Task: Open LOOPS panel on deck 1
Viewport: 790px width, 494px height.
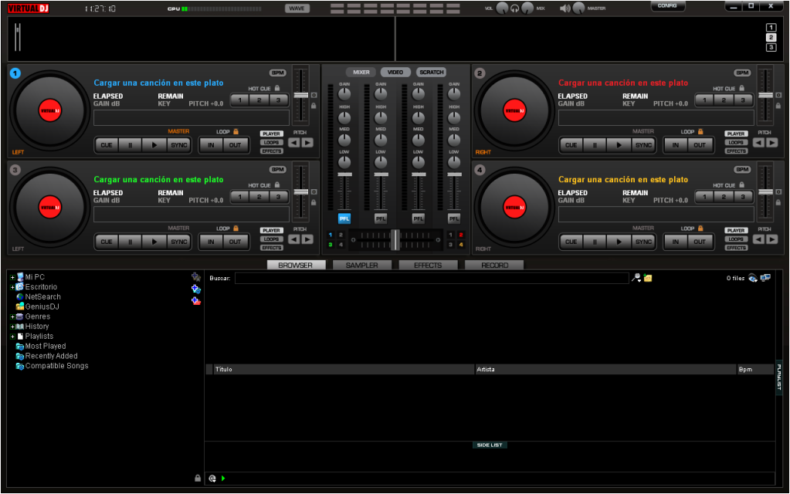Action: [x=272, y=143]
